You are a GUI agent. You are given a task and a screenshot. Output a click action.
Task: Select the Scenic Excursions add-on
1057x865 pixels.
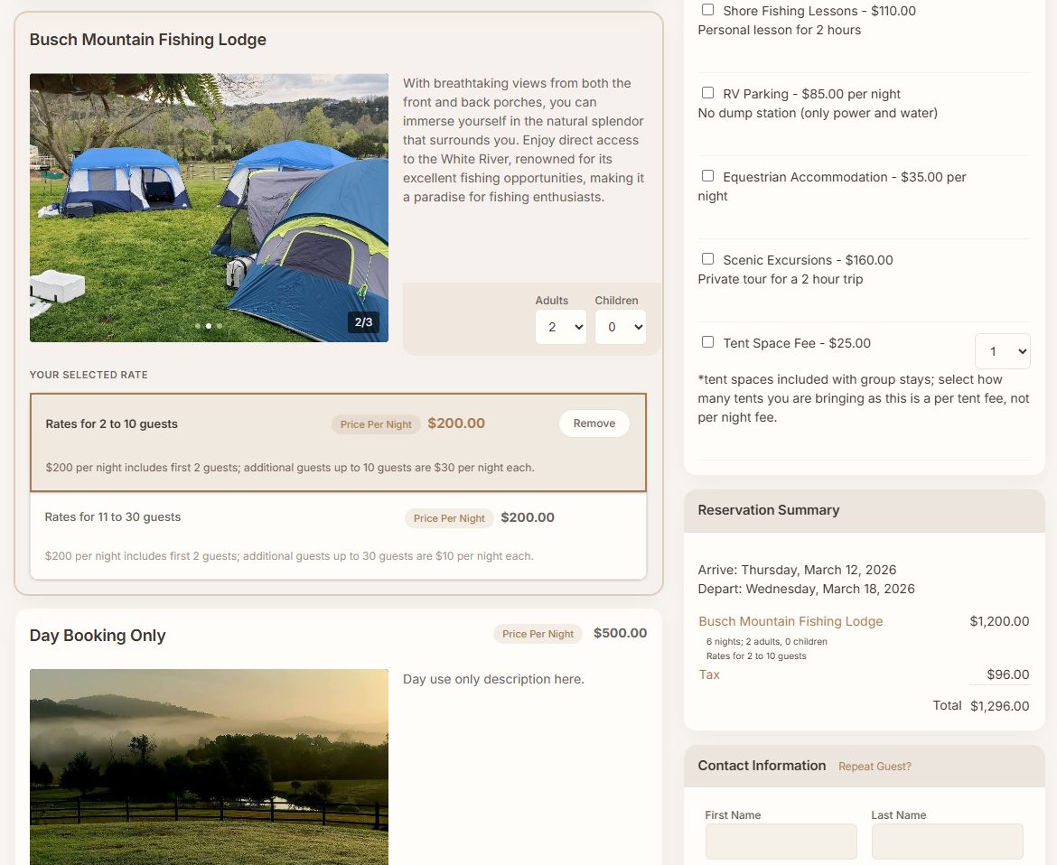pyautogui.click(x=707, y=259)
